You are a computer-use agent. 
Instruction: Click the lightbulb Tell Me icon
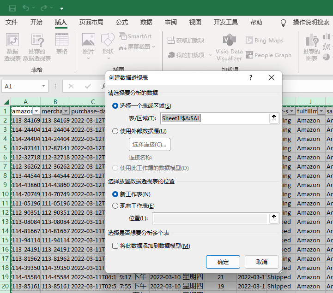[283, 23]
